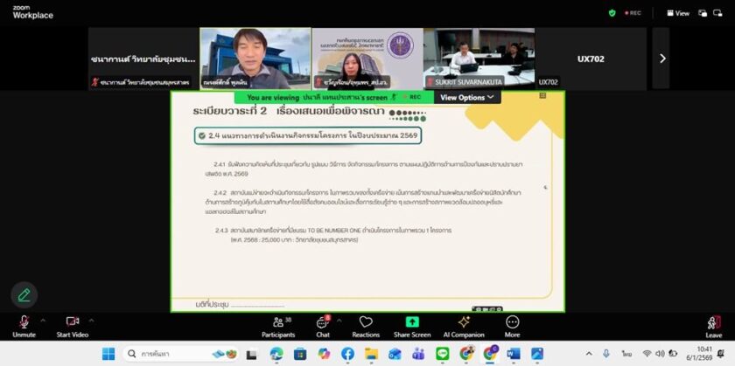Open the Chat panel
Screen dimensions: 735x366
coord(323,324)
